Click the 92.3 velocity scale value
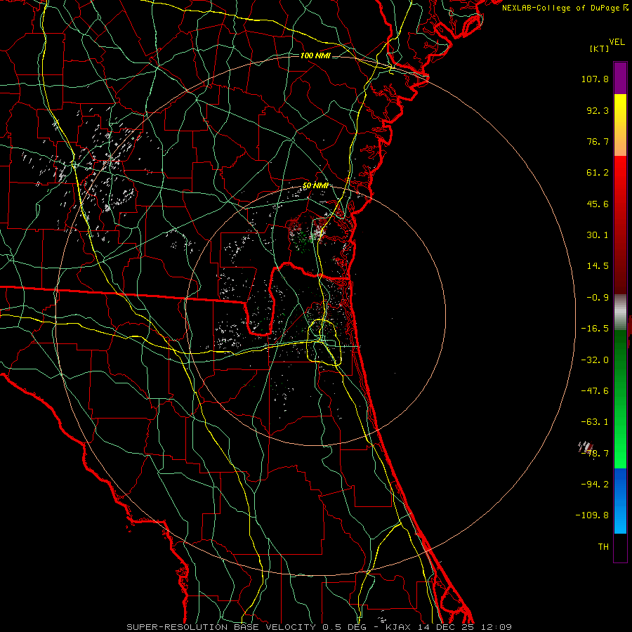 pyautogui.click(x=598, y=110)
